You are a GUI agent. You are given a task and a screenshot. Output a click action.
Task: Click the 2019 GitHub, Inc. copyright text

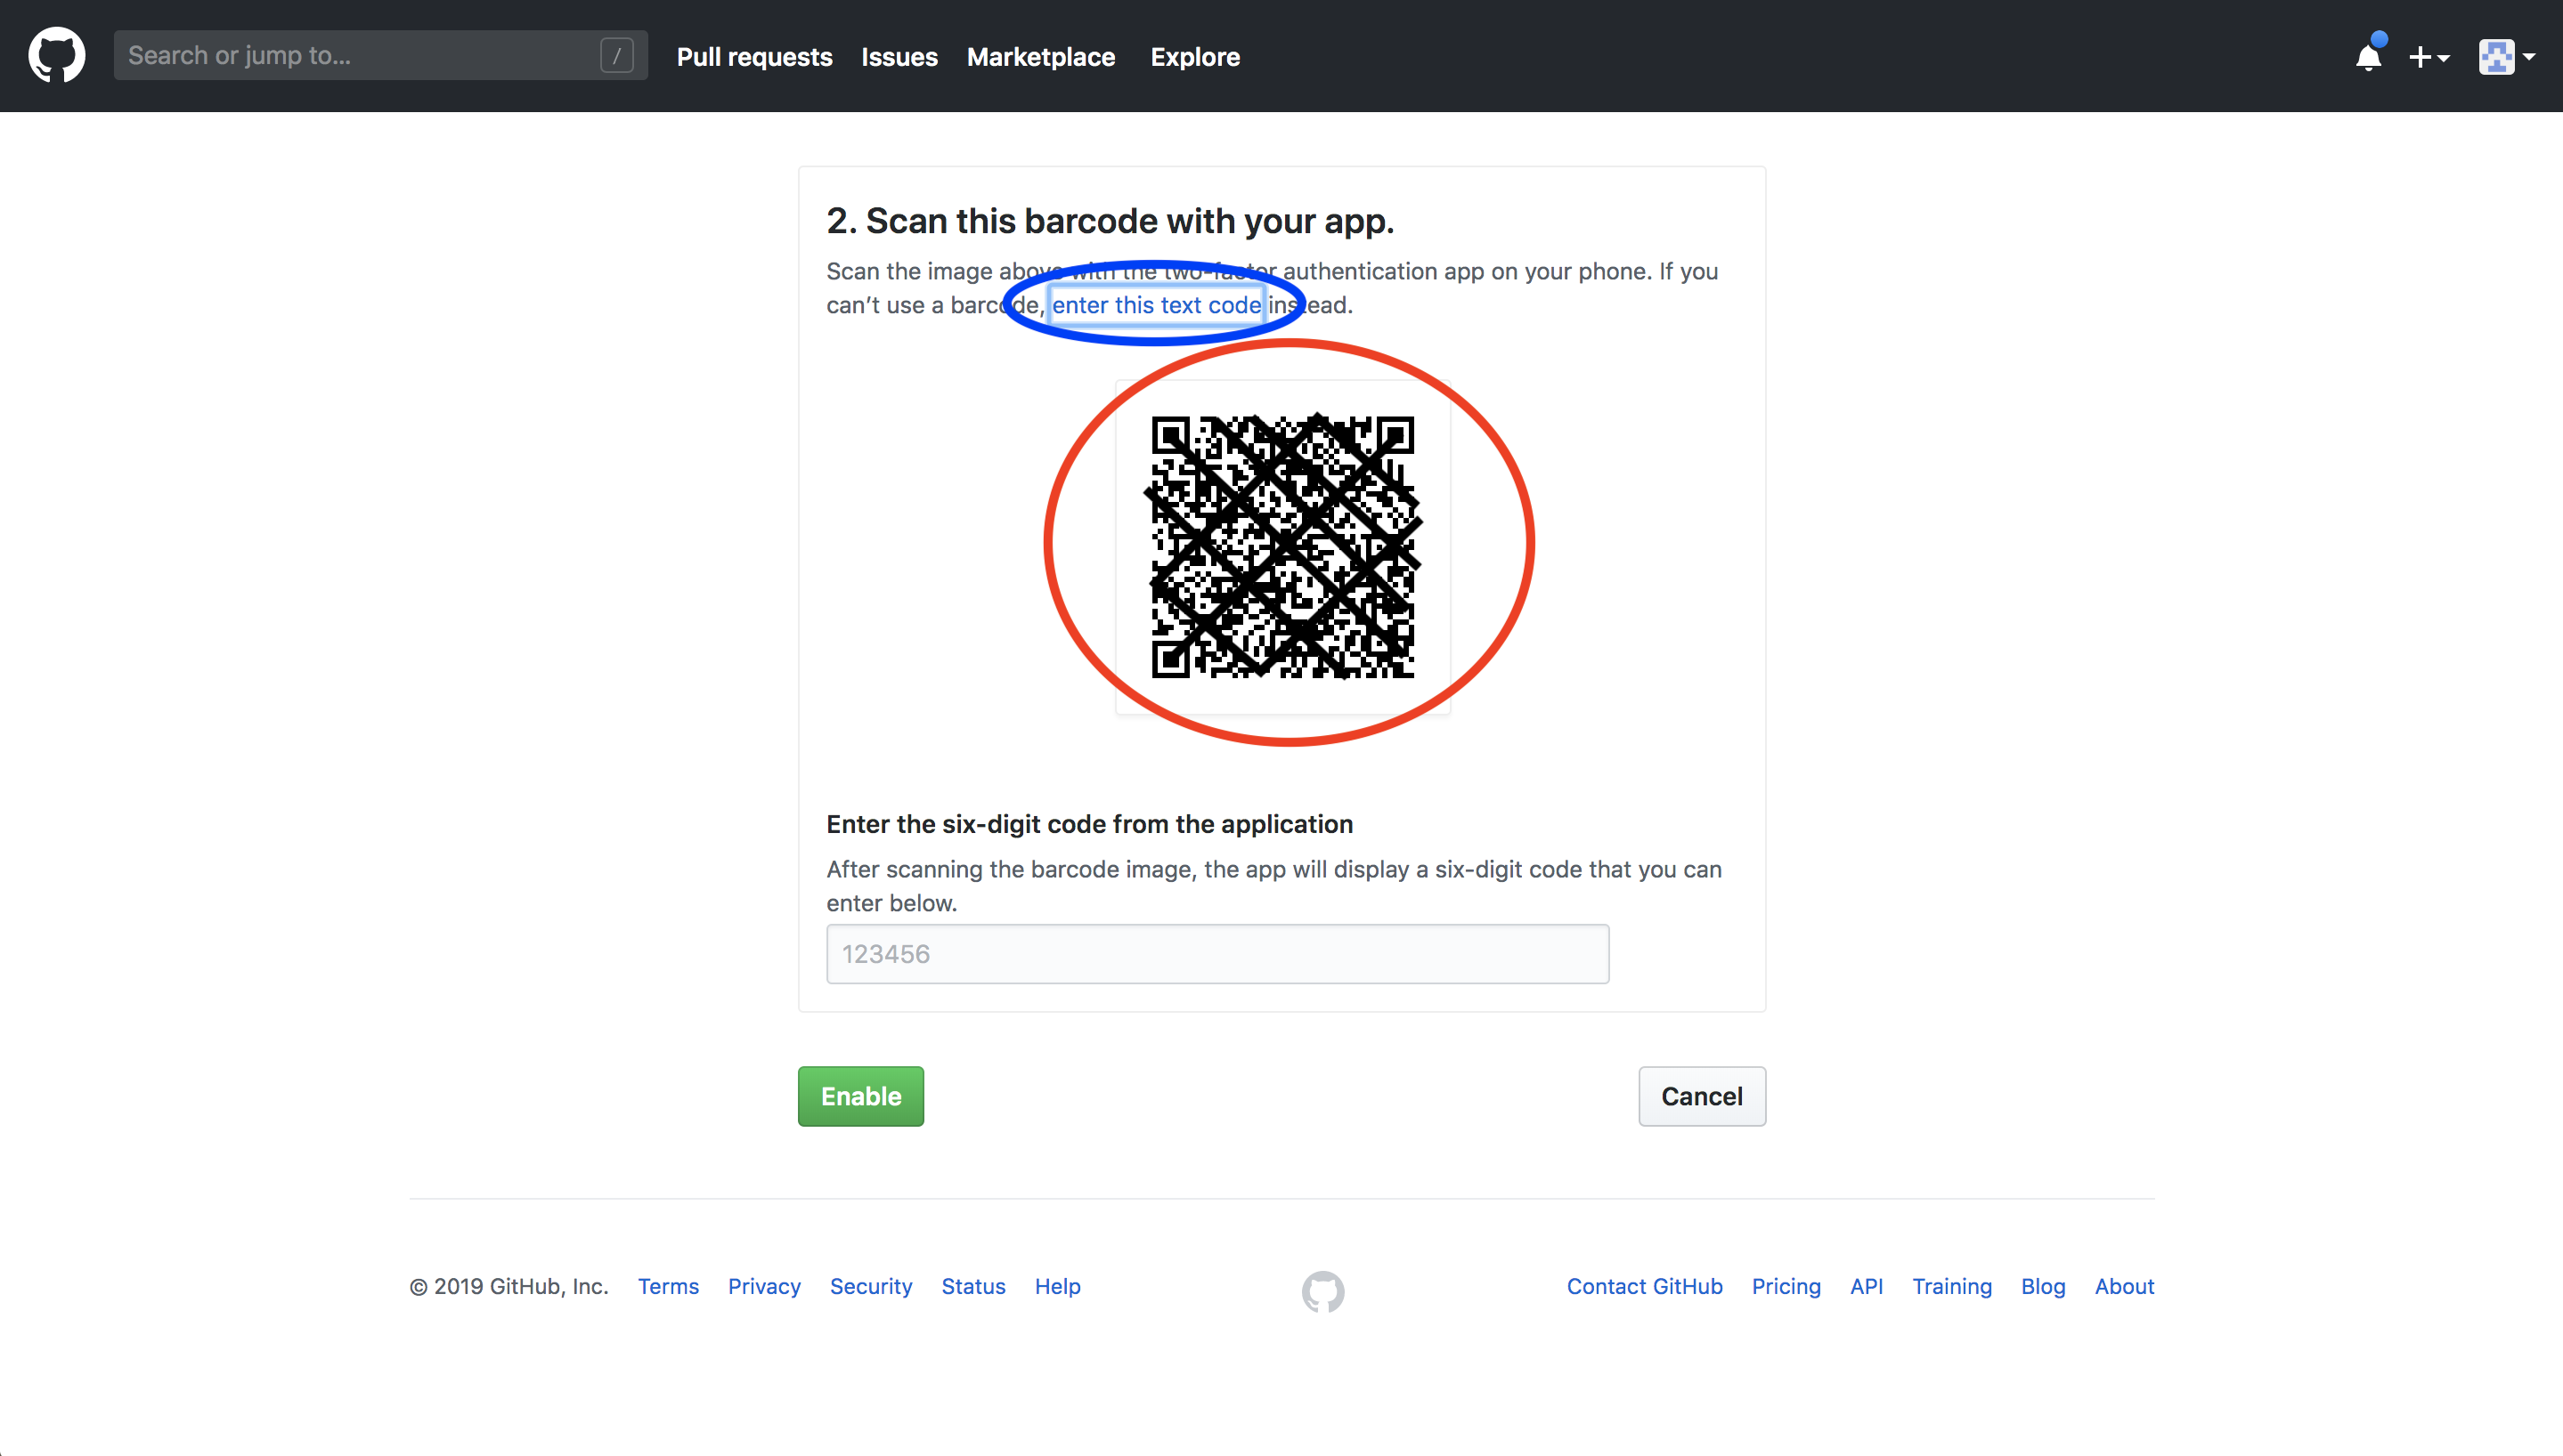[509, 1286]
